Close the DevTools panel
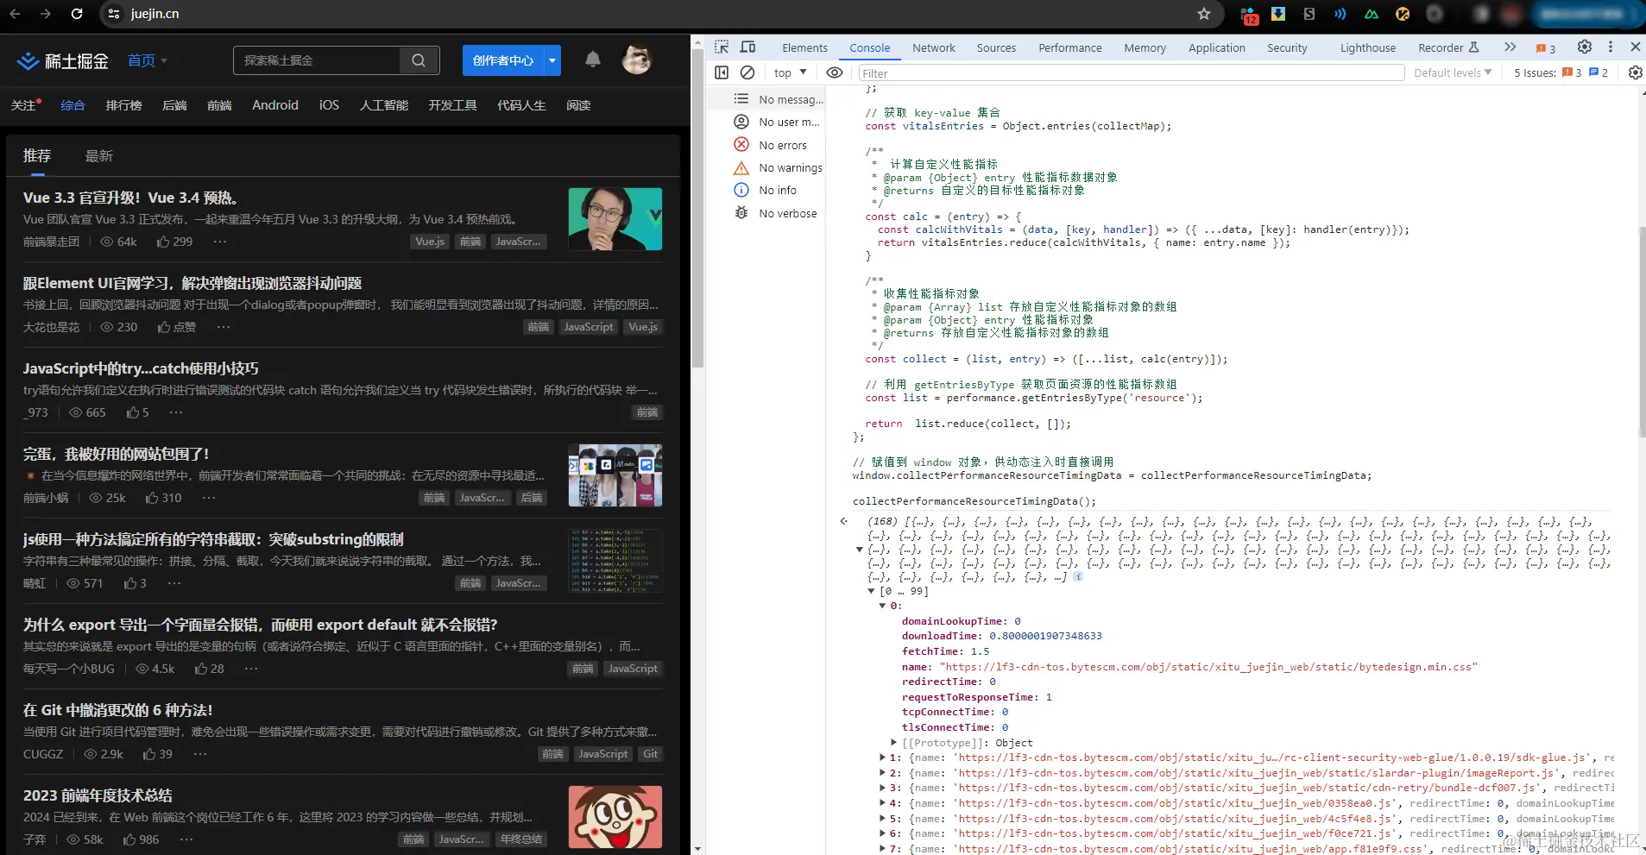Screen dimensions: 1646x855 (1635, 47)
